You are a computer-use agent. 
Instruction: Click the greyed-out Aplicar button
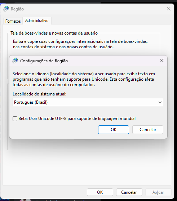coord(158,192)
